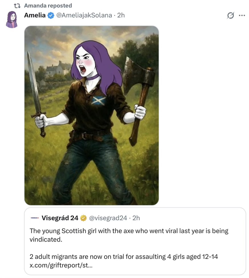Click the 2h timestamp on Amelia's post

[121, 15]
